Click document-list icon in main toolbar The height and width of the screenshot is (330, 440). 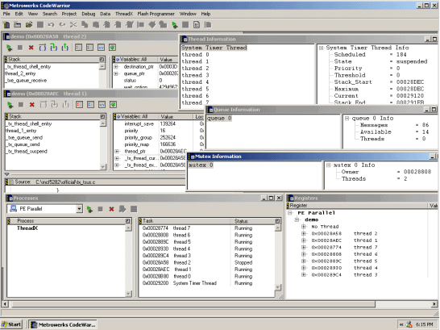[x=197, y=25]
